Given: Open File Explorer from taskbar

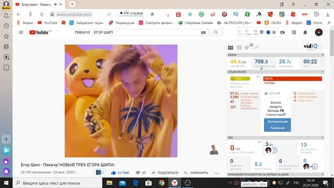Looking at the screenshot, I should 109,183.
